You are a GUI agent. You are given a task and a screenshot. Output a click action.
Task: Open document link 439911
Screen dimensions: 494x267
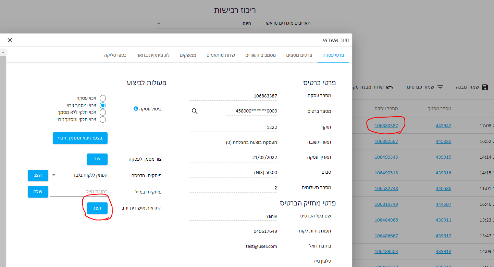point(443,220)
